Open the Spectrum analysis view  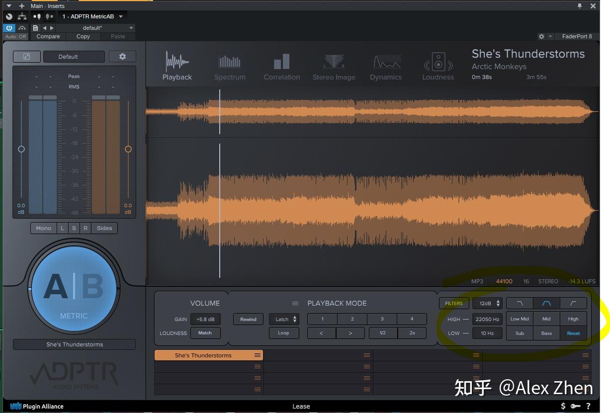click(230, 67)
